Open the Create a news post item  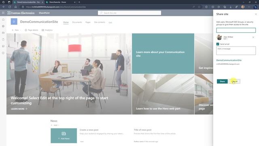click(89, 130)
